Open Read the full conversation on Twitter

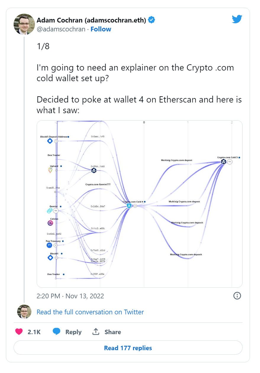click(x=90, y=312)
